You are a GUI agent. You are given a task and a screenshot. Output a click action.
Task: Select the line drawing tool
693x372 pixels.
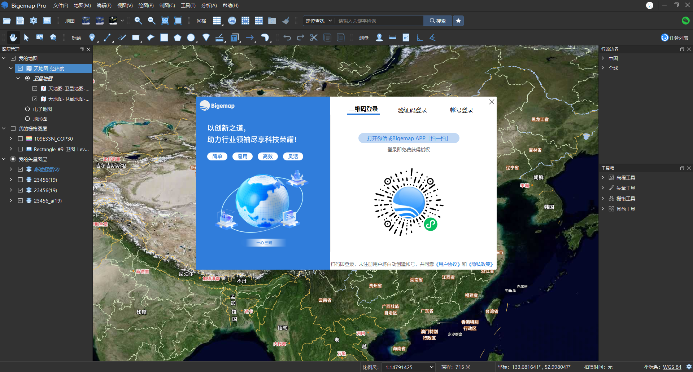107,37
